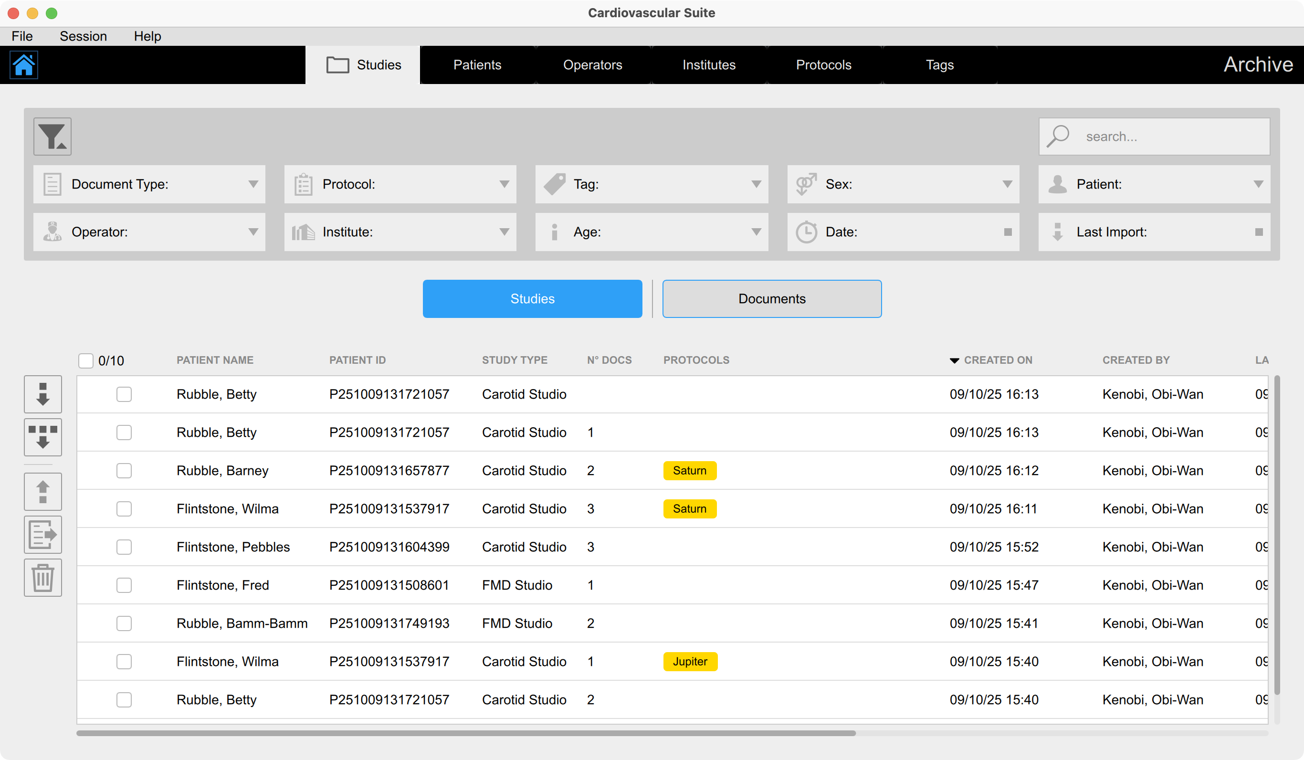Click the search input field
The width and height of the screenshot is (1304, 760).
(x=1169, y=137)
